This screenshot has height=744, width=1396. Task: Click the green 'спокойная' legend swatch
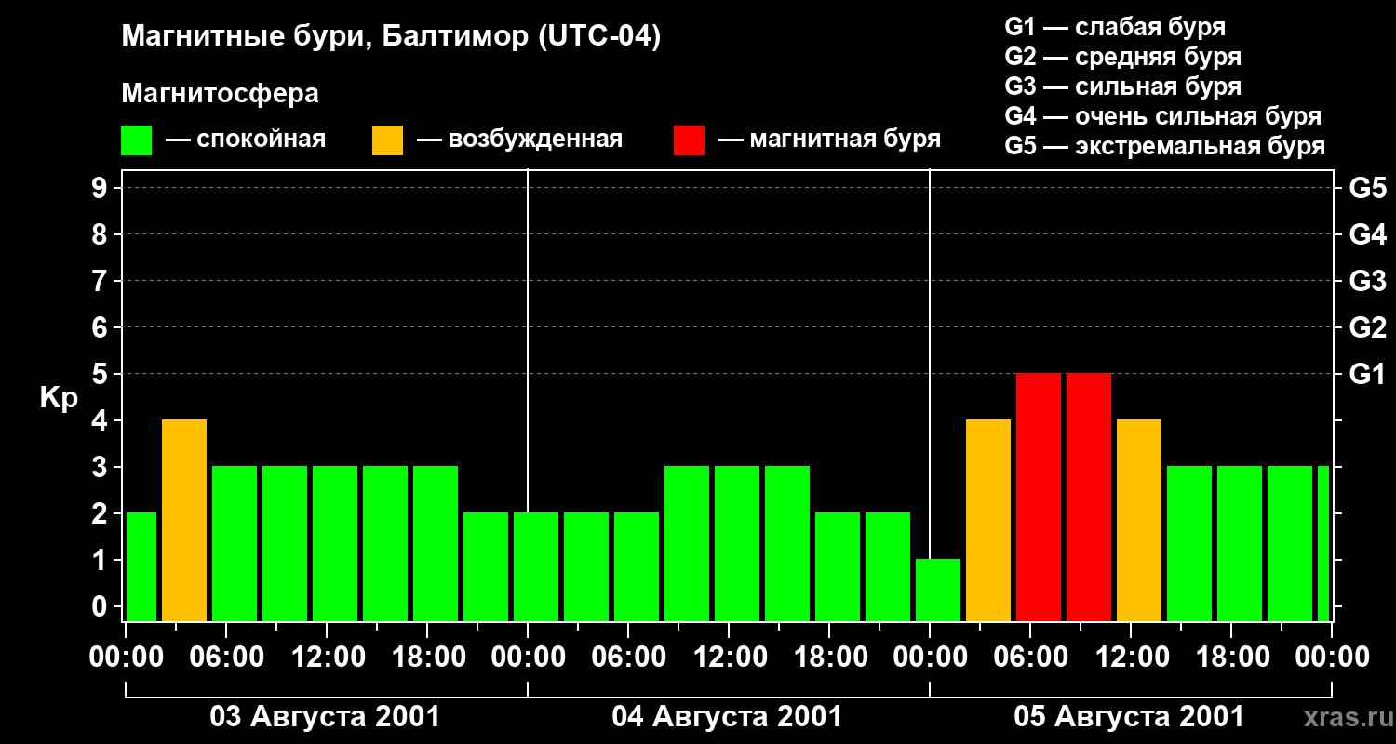136,140
